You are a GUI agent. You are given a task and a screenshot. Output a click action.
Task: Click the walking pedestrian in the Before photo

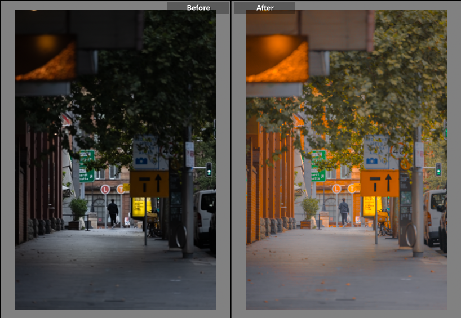[x=113, y=212]
